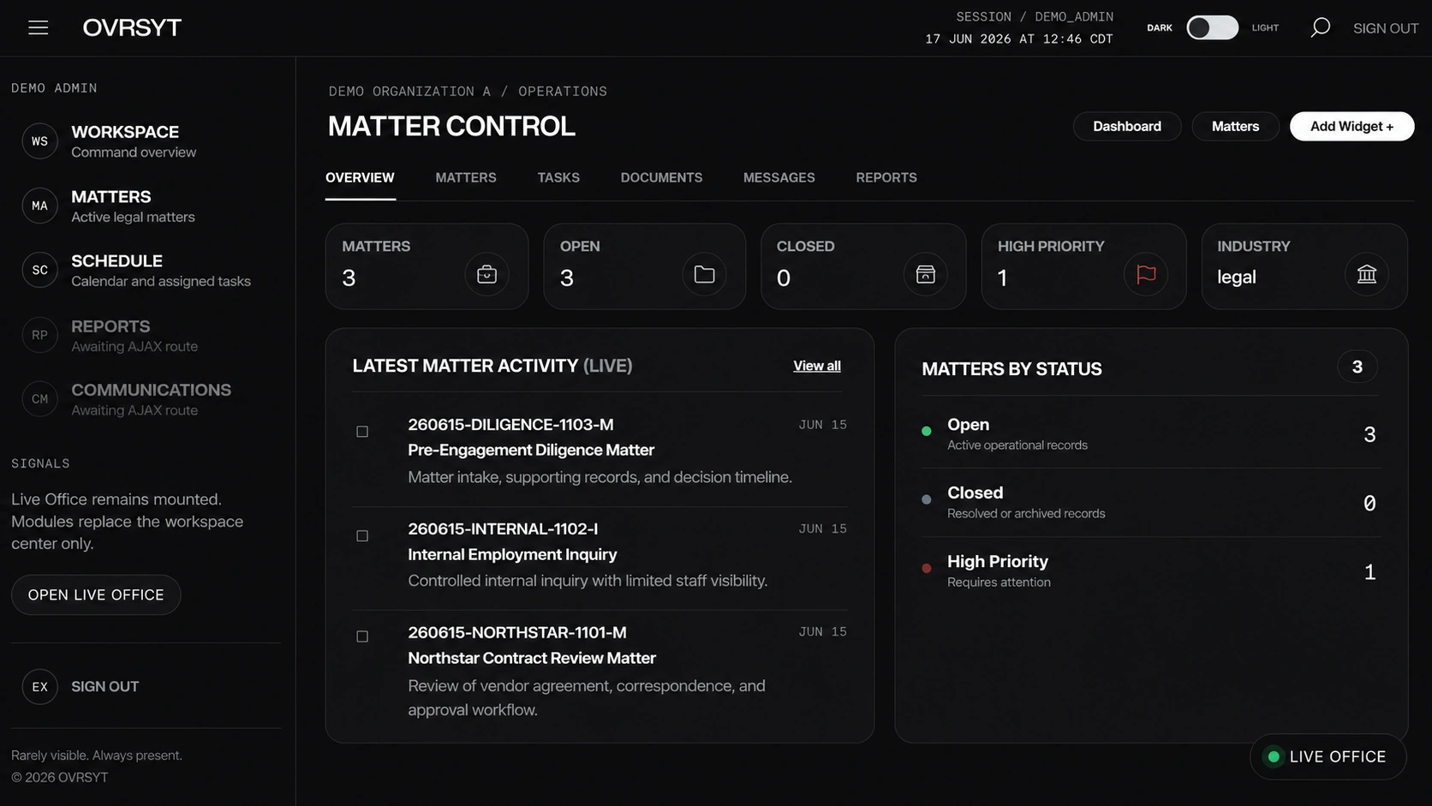The image size is (1432, 806).
Task: Click the High Priority status label
Action: [x=998, y=562]
